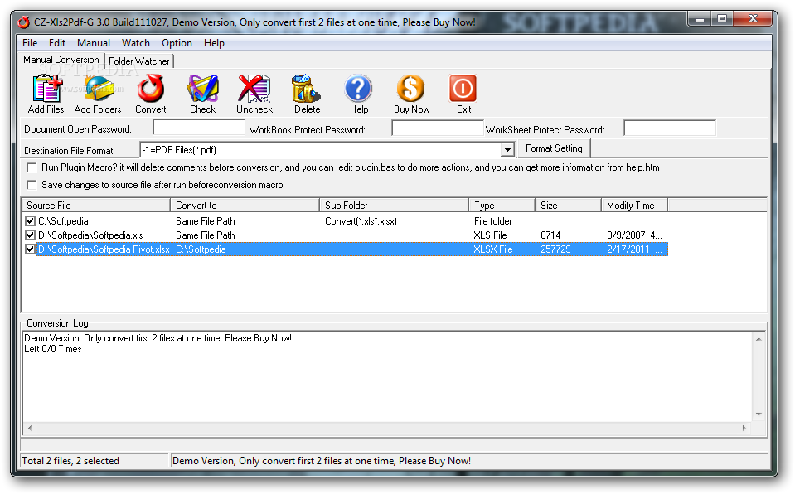Minimize the CZ-Xls2Pdf-G window

(700, 19)
